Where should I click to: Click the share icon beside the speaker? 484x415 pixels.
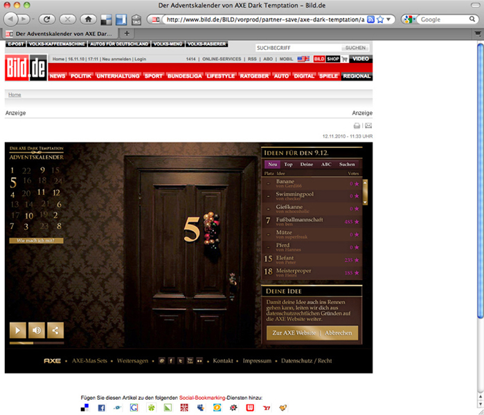pos(55,330)
